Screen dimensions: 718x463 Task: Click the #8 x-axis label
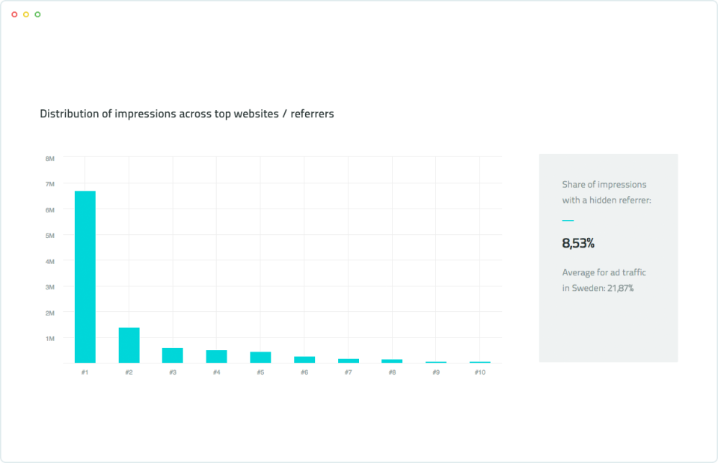[392, 372]
